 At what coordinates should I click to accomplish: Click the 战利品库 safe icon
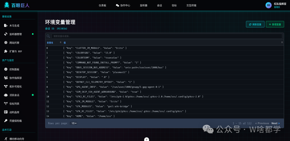[6, 112]
